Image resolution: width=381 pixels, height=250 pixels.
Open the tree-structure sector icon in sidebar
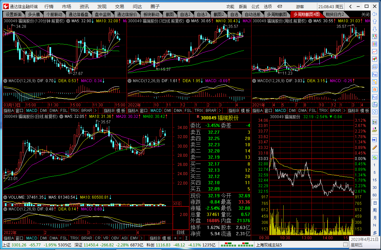pyautogui.click(x=375, y=82)
